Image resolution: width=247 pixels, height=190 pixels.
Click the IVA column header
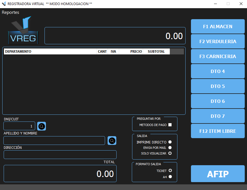click(x=113, y=51)
